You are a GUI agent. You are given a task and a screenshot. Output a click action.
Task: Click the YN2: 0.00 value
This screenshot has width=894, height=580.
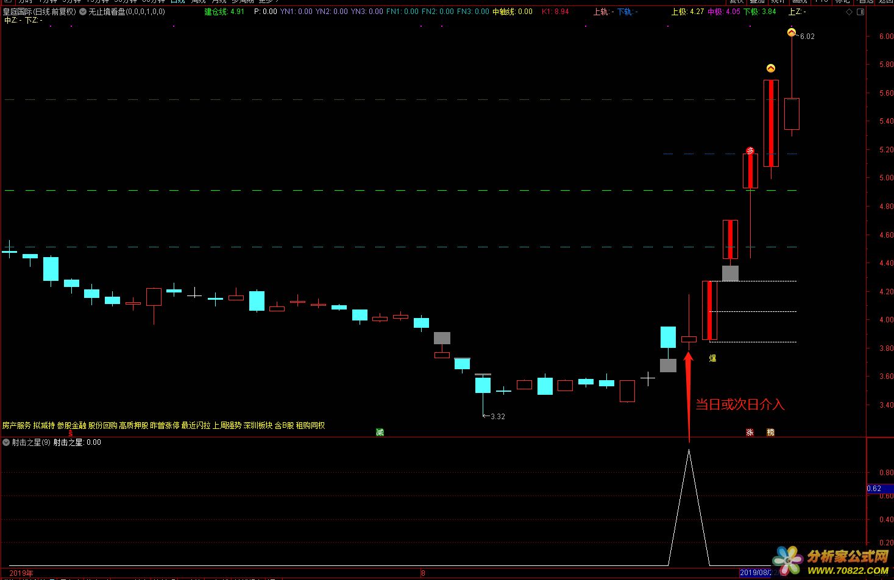click(x=332, y=12)
